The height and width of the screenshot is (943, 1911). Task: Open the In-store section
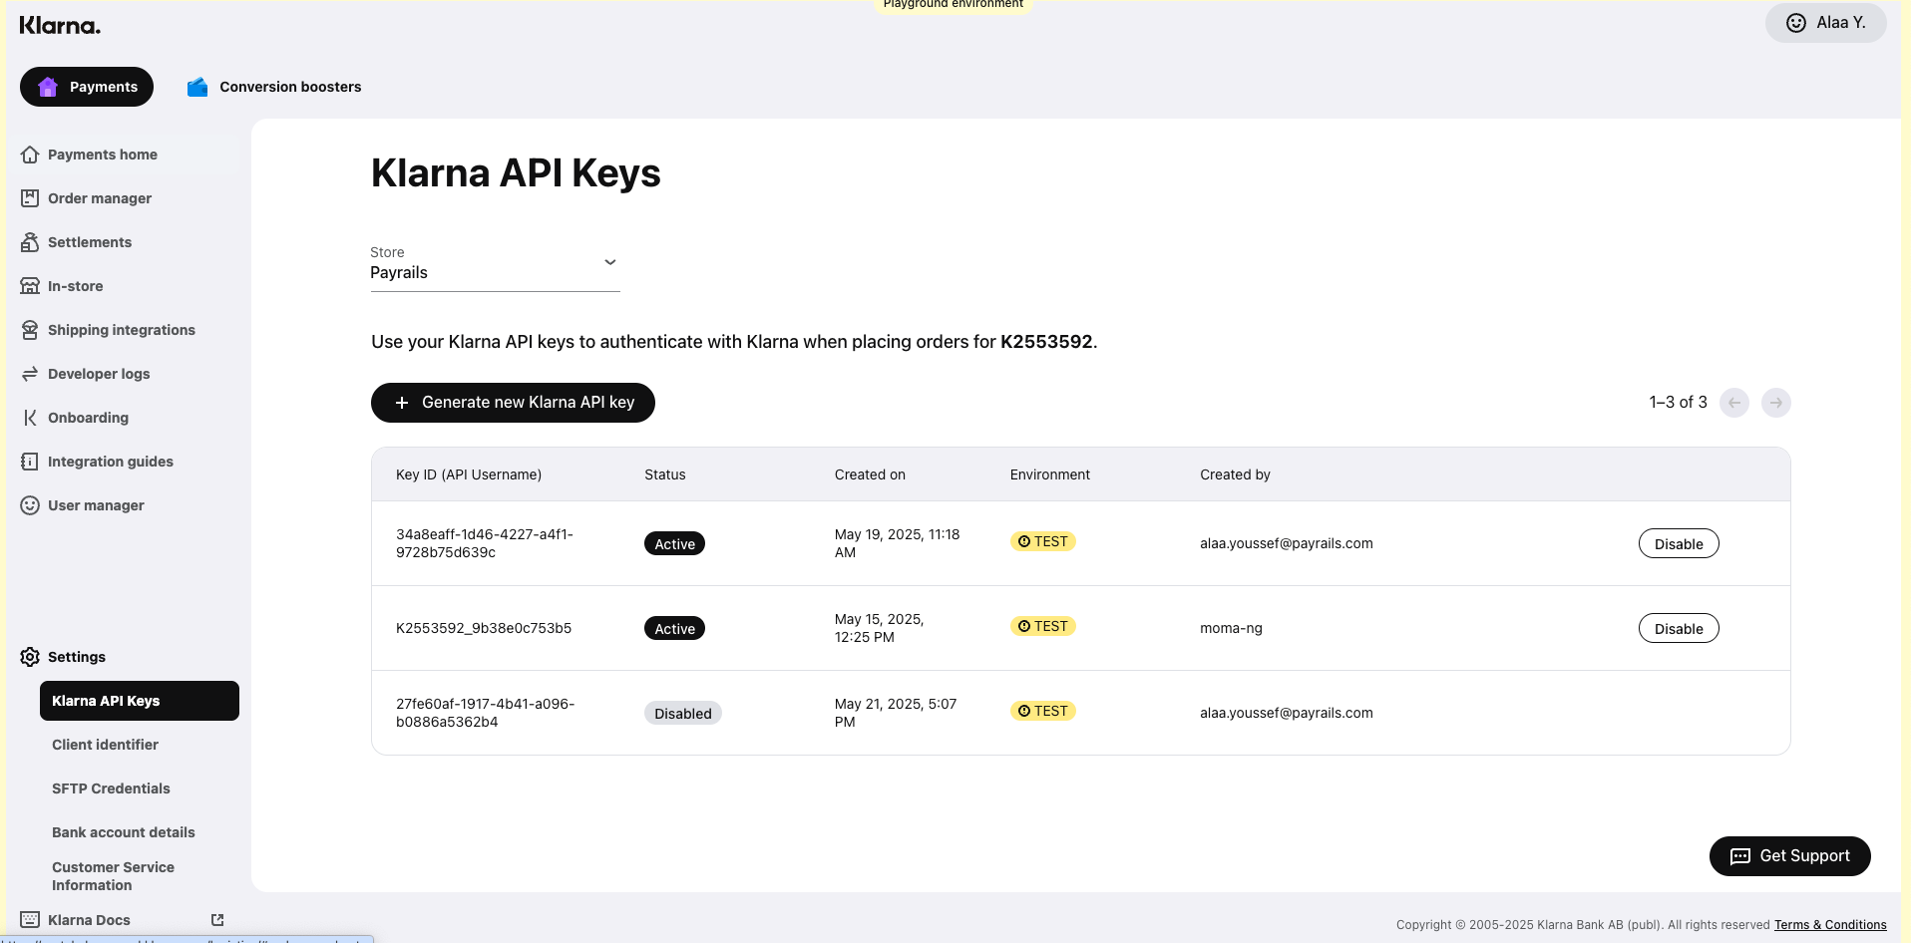pyautogui.click(x=74, y=286)
